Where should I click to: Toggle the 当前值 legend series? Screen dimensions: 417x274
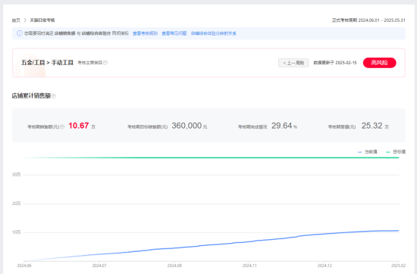click(368, 152)
